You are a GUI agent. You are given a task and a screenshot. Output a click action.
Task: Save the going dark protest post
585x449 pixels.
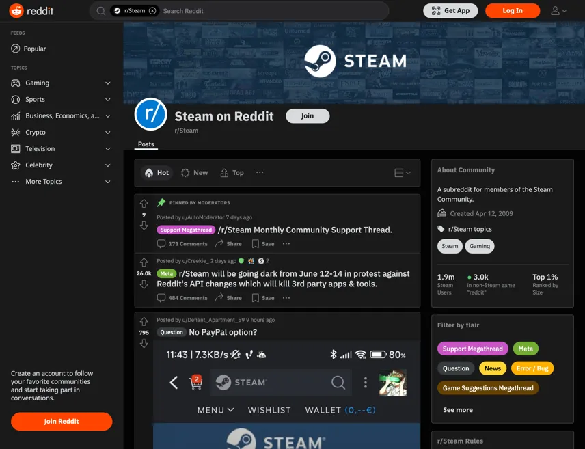click(x=263, y=298)
